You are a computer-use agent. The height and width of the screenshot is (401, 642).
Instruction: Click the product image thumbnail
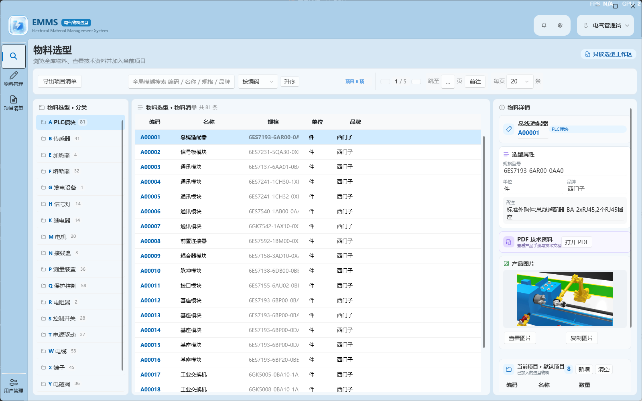click(x=565, y=299)
